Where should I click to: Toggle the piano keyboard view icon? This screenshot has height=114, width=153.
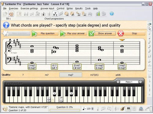coord(129,109)
